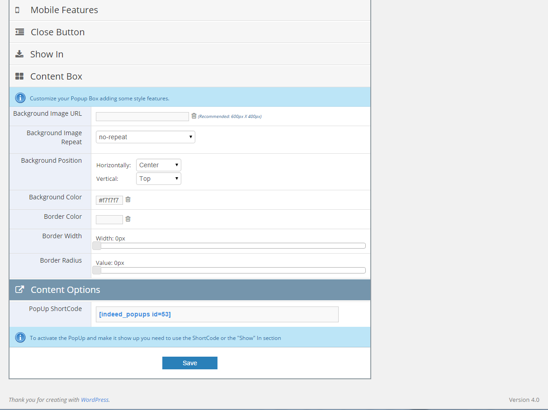This screenshot has height=410, width=548.
Task: Expand the Close Button section
Action: [x=57, y=32]
